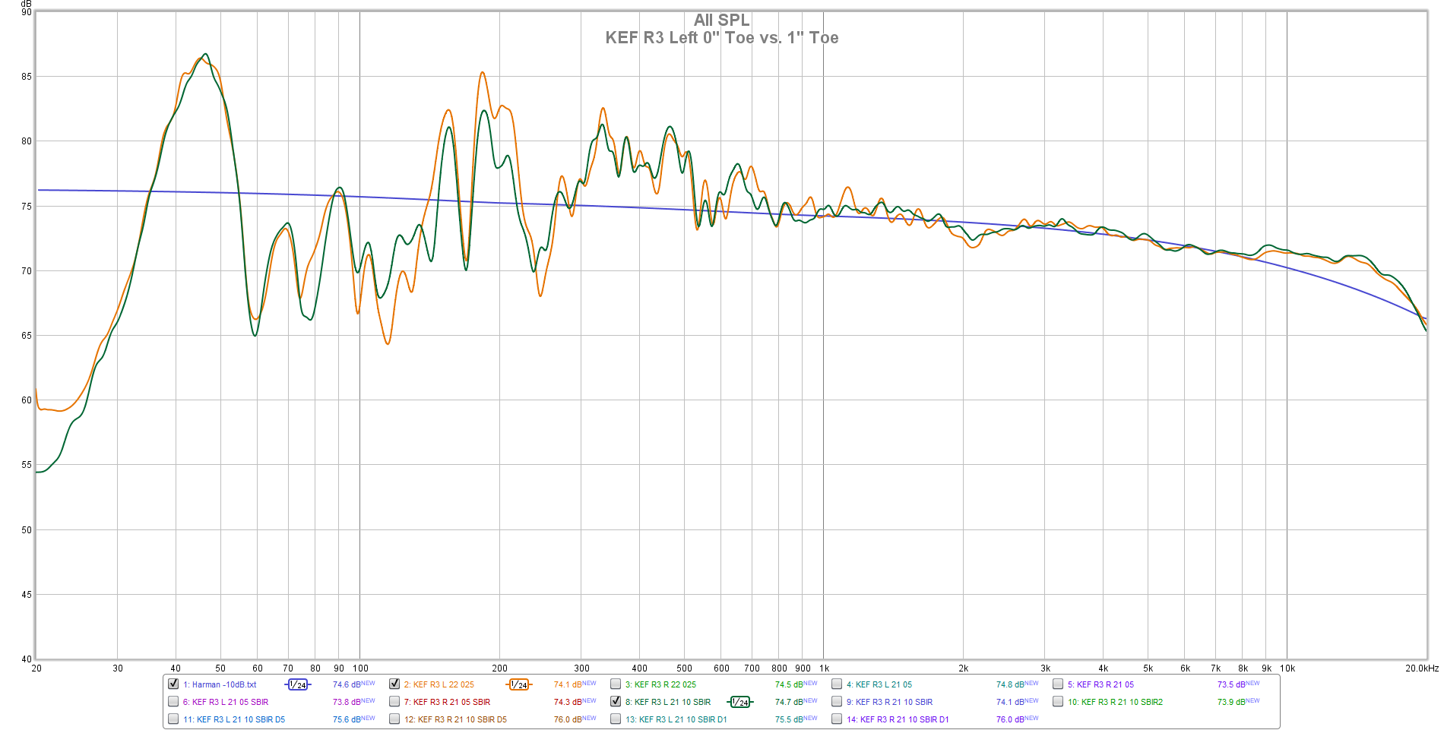Click the '13: KEF R3 L 21 10 SBIR D1' label
The image size is (1444, 730).
click(x=676, y=719)
